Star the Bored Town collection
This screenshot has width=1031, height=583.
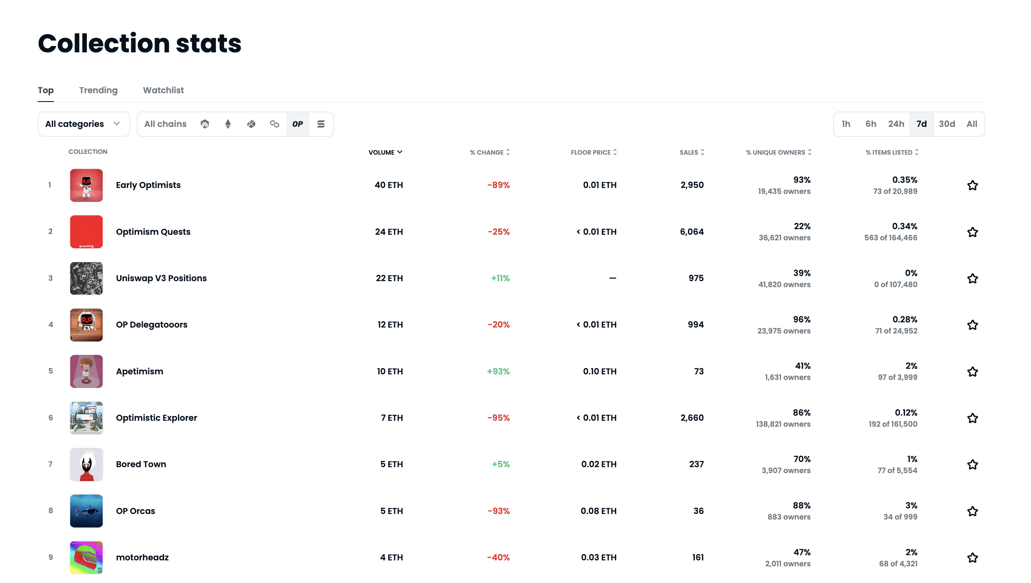tap(973, 464)
